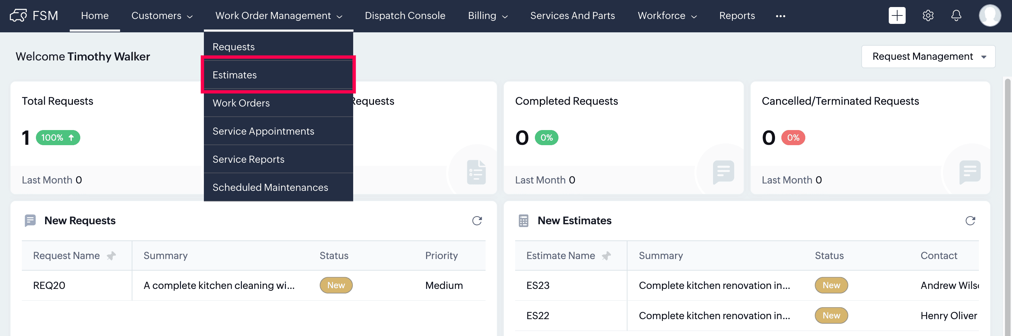Expand the Billing menu
The height and width of the screenshot is (336, 1012).
[488, 16]
